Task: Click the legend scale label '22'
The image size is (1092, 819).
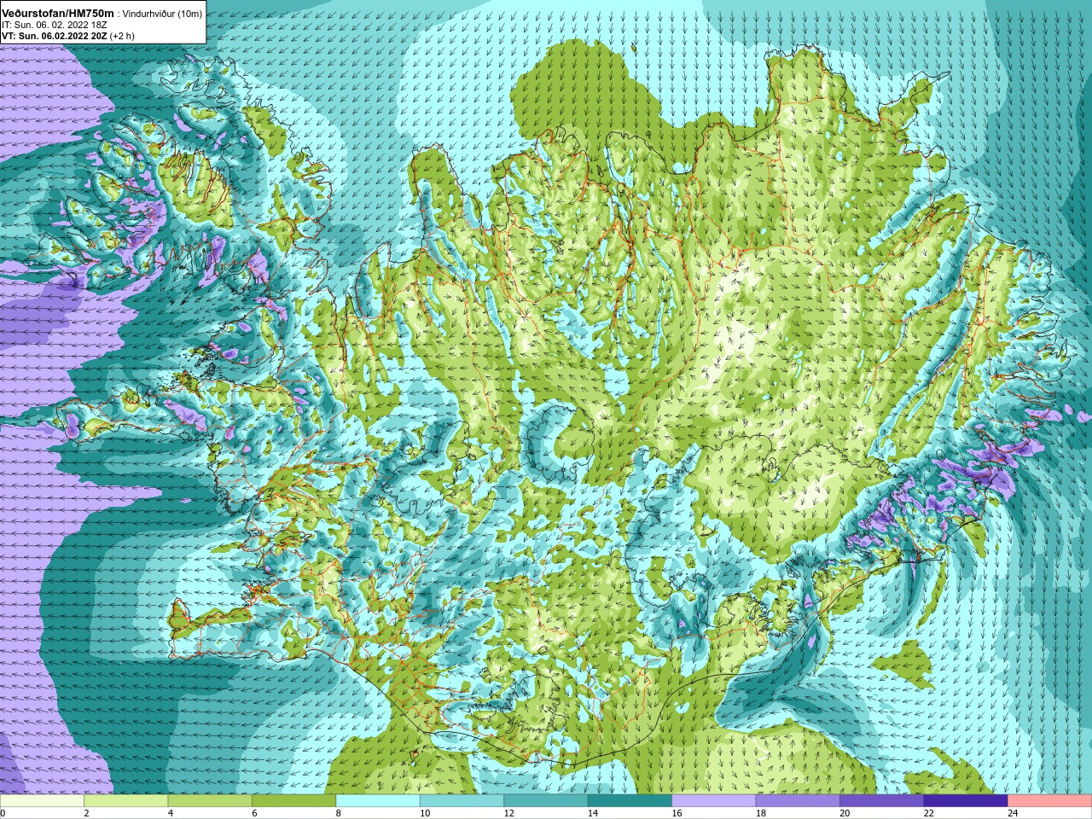Action: click(928, 813)
